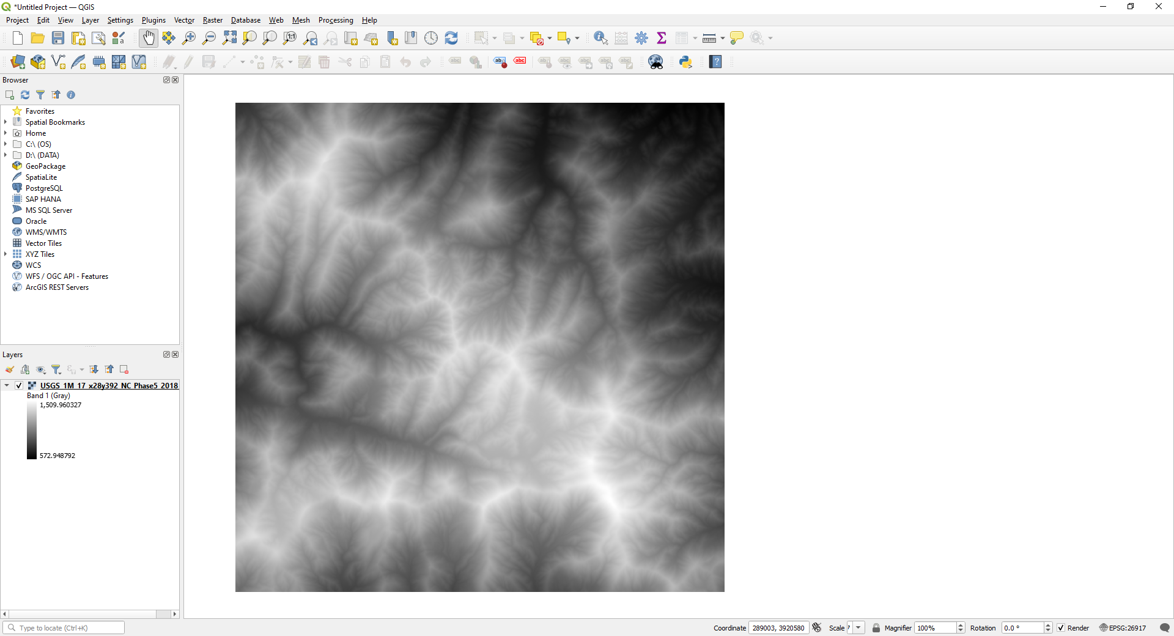
Task: Expand the D:\ (DATA) drive node
Action: pyautogui.click(x=6, y=155)
